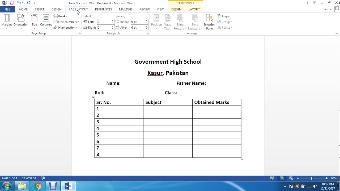Switch to Read Mode in the status bar

(x=272, y=178)
